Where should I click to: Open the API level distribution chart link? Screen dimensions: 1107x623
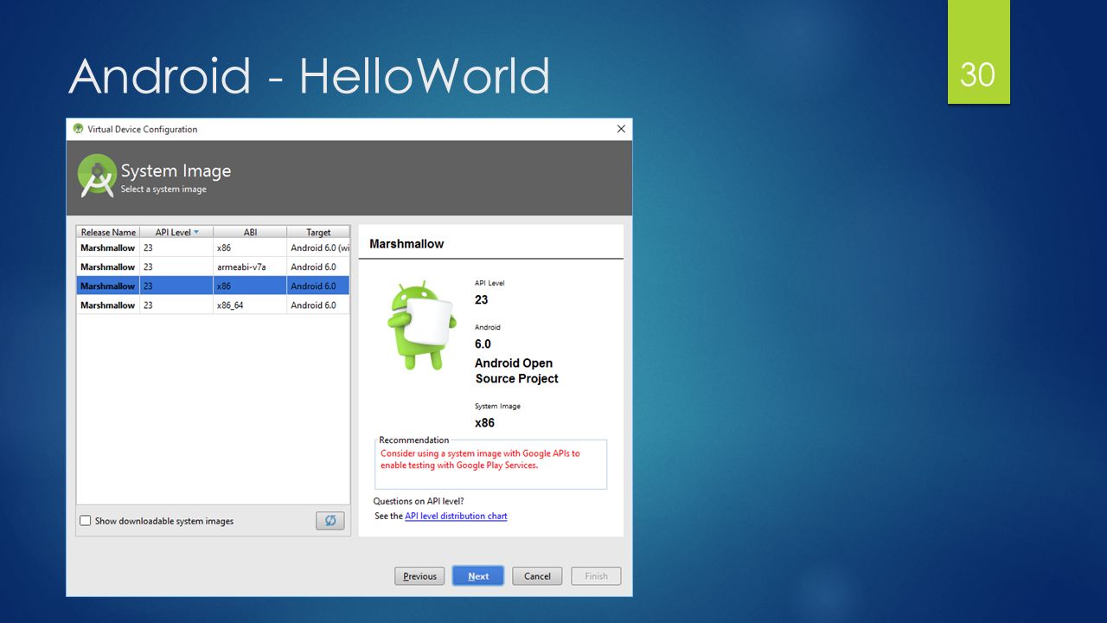(x=456, y=516)
